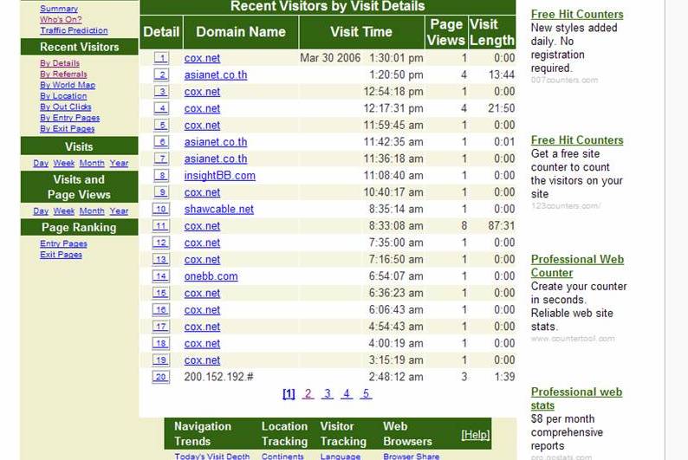Select visit length value 21:50
The width and height of the screenshot is (688, 460).
click(x=501, y=108)
